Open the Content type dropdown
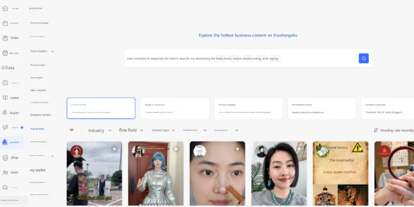The height and width of the screenshot is (207, 414). point(163,130)
